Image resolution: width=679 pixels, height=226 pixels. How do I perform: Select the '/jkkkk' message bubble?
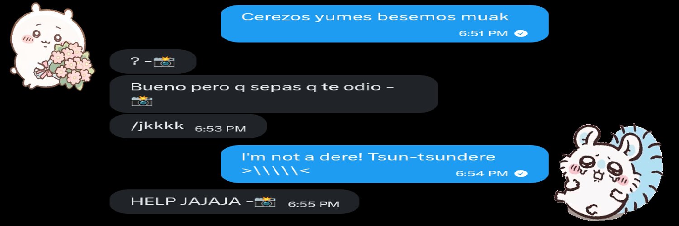click(x=188, y=126)
